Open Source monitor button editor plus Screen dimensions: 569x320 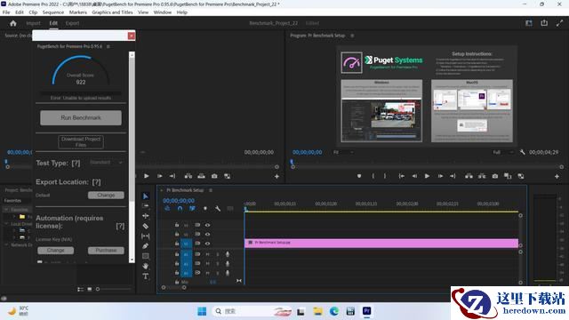(276, 176)
